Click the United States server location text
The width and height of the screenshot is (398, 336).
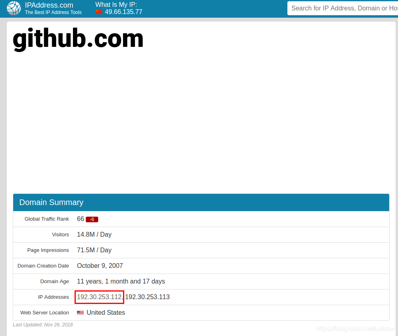106,313
